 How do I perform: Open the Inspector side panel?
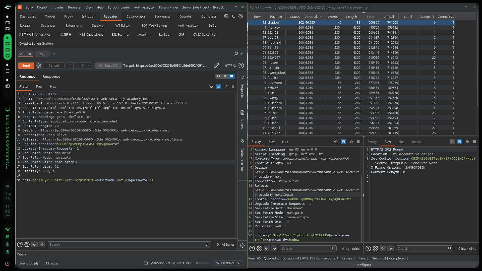[x=242, y=88]
